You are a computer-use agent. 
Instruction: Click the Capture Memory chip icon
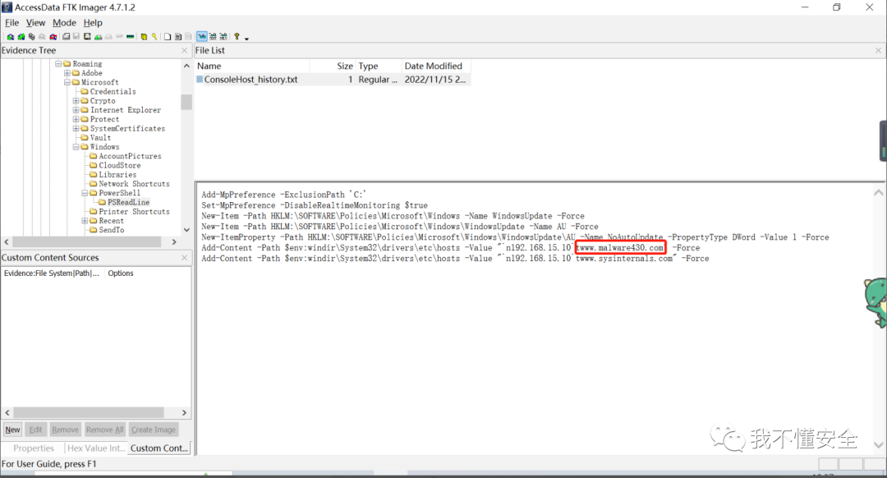130,37
